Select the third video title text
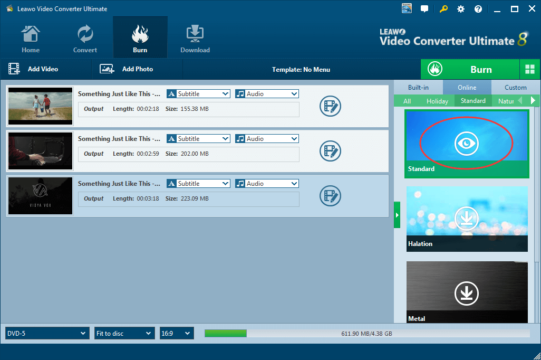The height and width of the screenshot is (360, 541). [x=119, y=184]
